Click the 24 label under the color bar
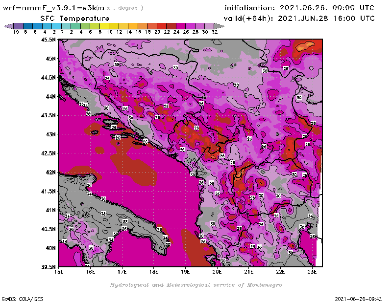 pyautogui.click(x=176, y=32)
